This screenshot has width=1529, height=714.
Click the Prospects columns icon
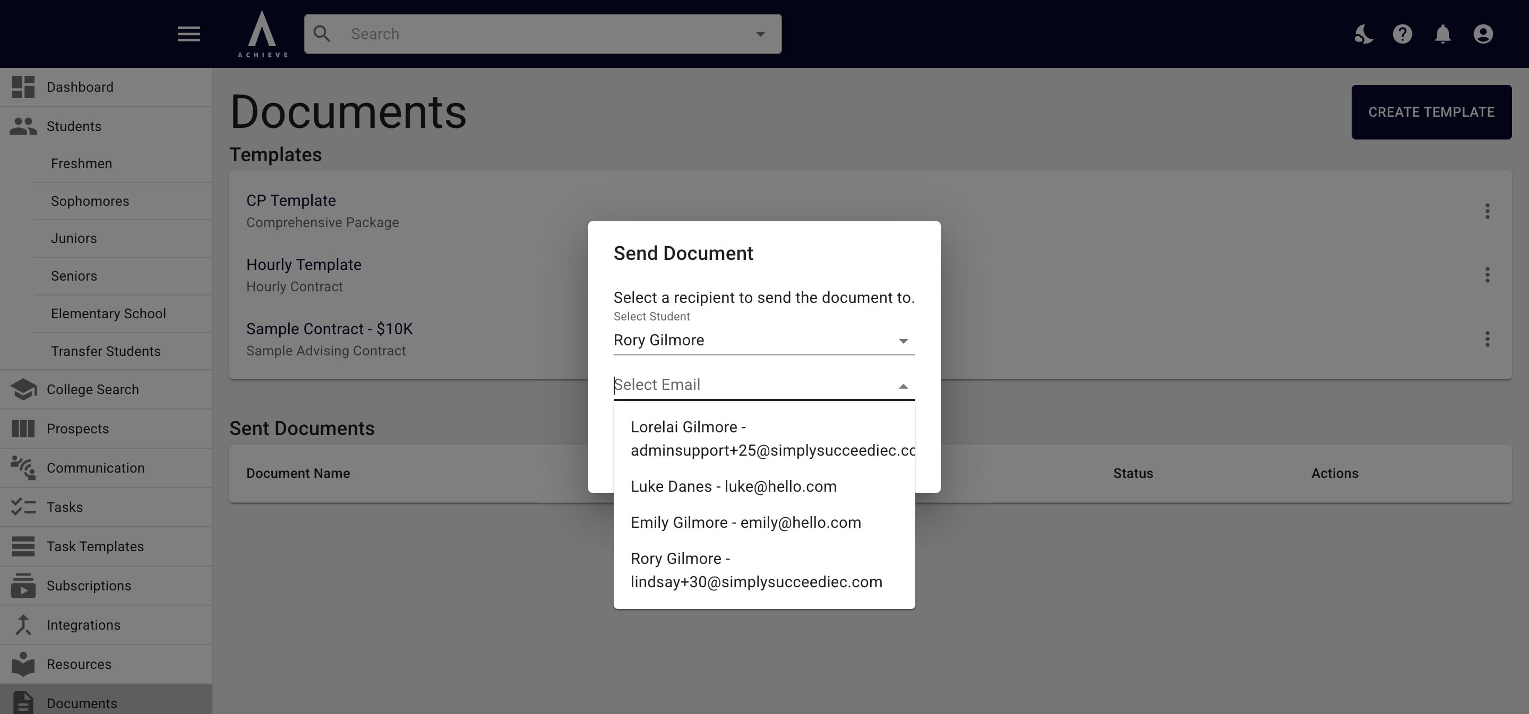pyautogui.click(x=23, y=429)
